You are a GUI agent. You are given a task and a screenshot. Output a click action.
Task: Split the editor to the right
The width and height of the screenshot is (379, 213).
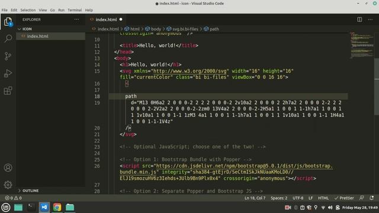point(359,20)
